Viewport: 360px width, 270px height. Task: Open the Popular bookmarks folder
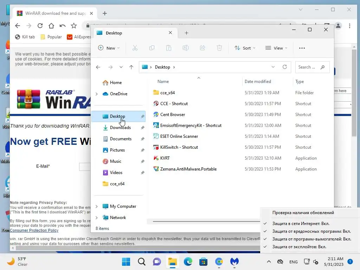51,37
